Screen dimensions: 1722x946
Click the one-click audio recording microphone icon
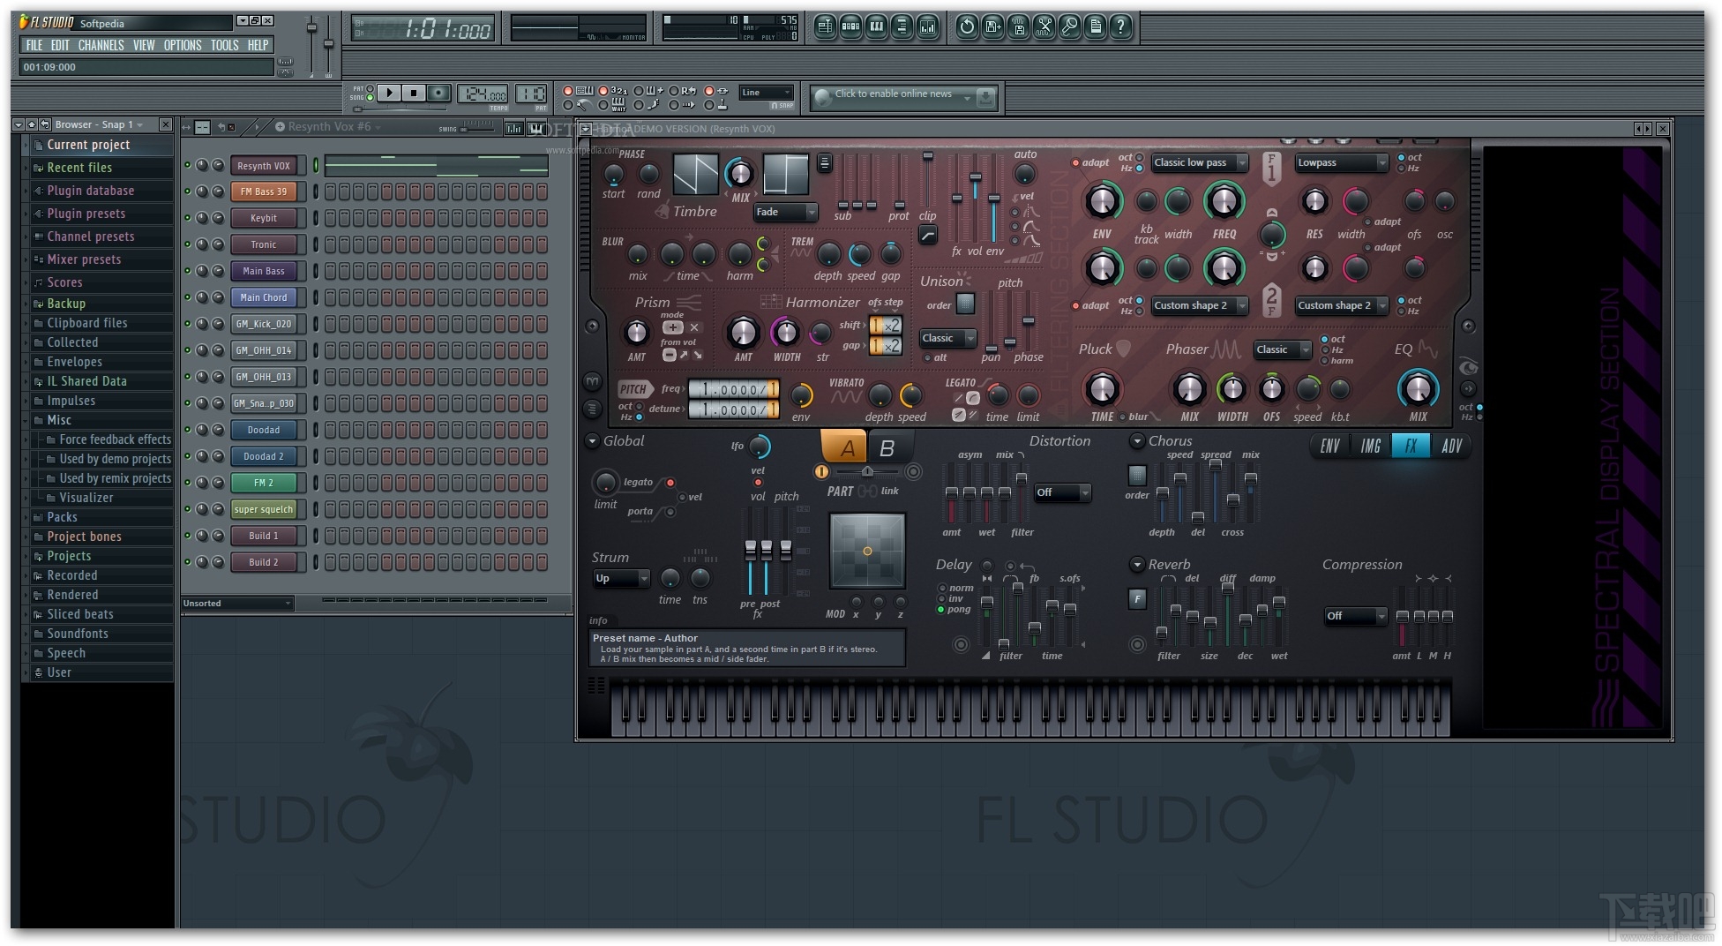[1070, 27]
